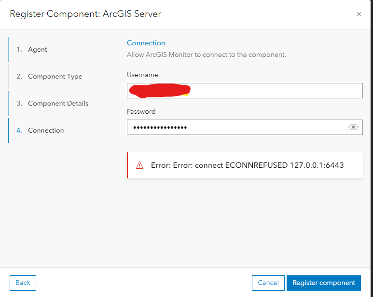Image resolution: width=373 pixels, height=297 pixels.
Task: Switch to the Component Details step
Action: click(x=58, y=104)
